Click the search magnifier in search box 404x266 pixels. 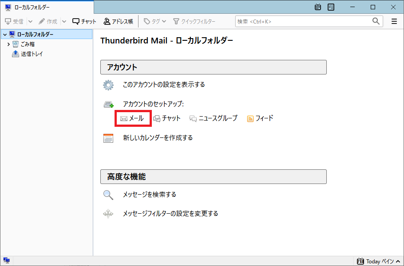pyautogui.click(x=376, y=21)
